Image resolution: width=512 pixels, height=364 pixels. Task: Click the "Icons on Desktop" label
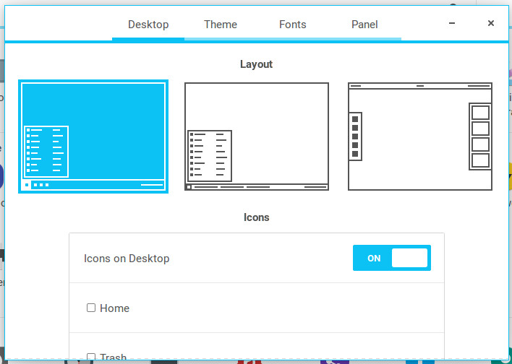pyautogui.click(x=127, y=259)
